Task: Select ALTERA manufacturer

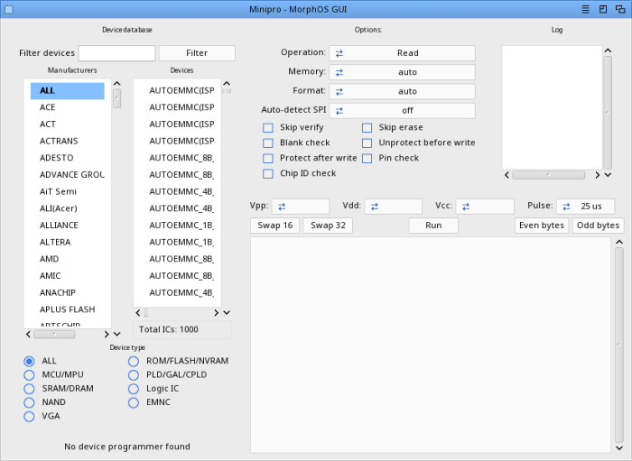Action: tap(68, 243)
